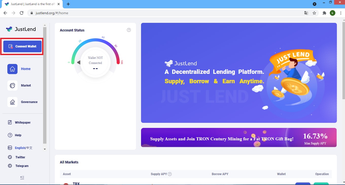Open the green k profile avatar

pos(333,13)
